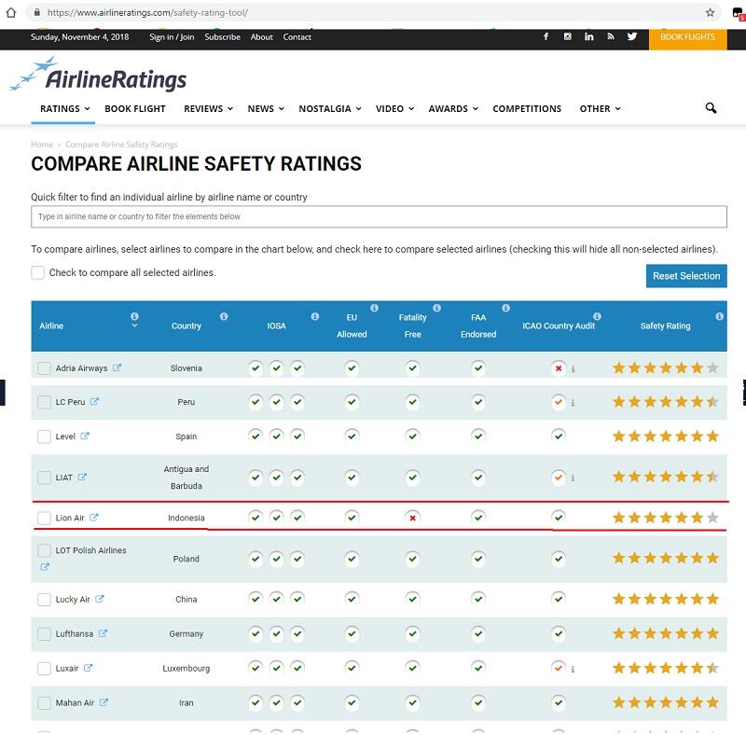Click the Reset Selection button

pos(686,276)
